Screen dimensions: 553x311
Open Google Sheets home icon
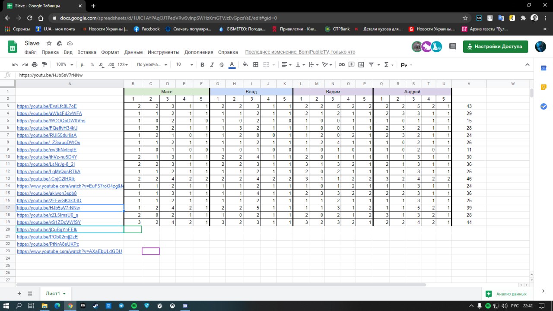(x=13, y=47)
